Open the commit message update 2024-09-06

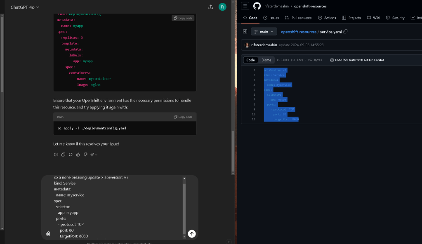[301, 45]
